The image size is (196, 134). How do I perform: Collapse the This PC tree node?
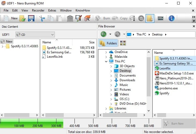pyautogui.click(x=106, y=61)
